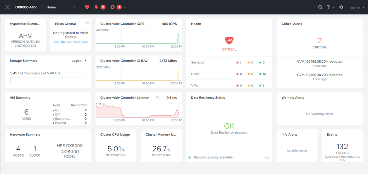Viewport: 368px width, 174px height.
Task: Click No Warning Alerts text
Action: [320, 114]
